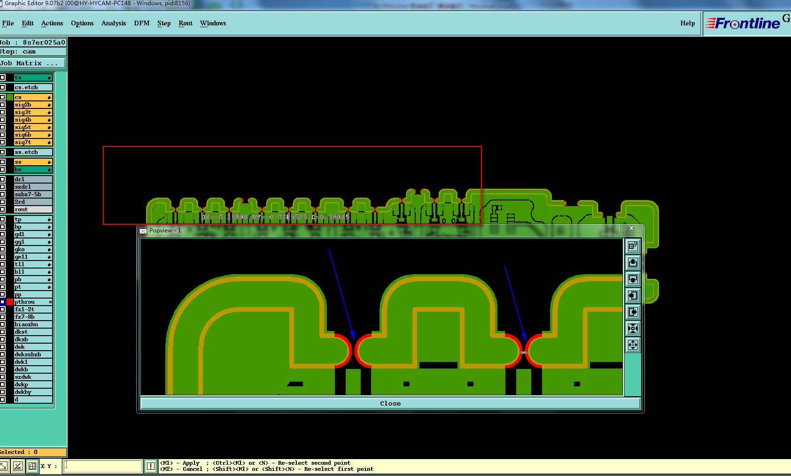The image size is (791, 476).
Task: Select the fz7-8b layer name
Action: [x=33, y=317]
